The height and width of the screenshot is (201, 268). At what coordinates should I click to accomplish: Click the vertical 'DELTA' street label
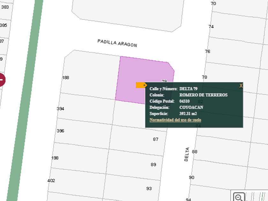click(x=187, y=154)
